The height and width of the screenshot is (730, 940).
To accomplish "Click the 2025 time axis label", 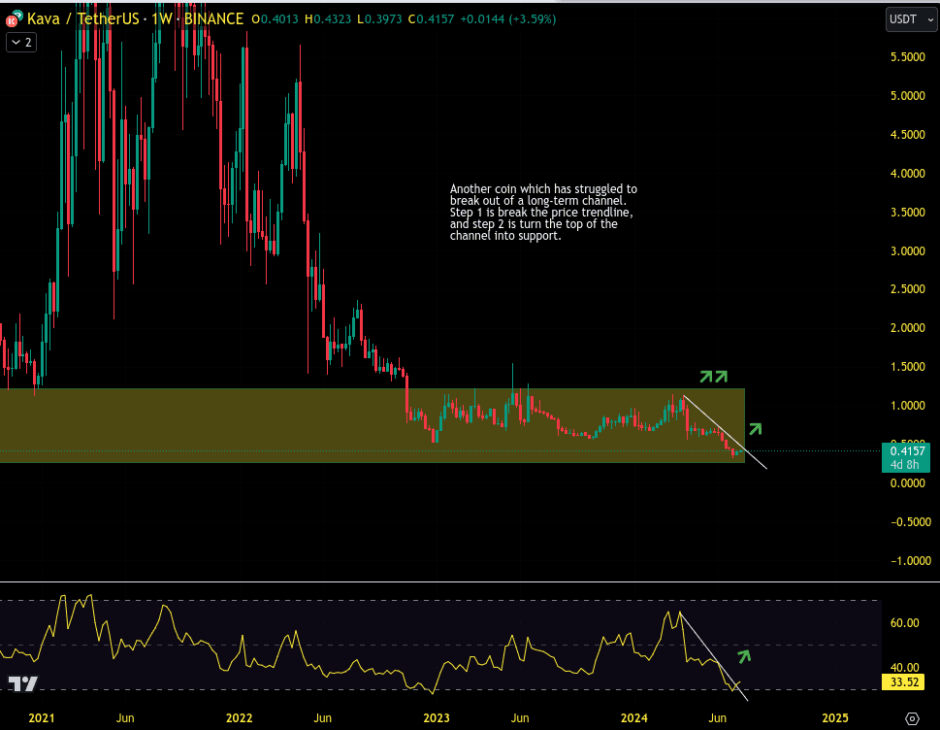I will click(x=835, y=718).
